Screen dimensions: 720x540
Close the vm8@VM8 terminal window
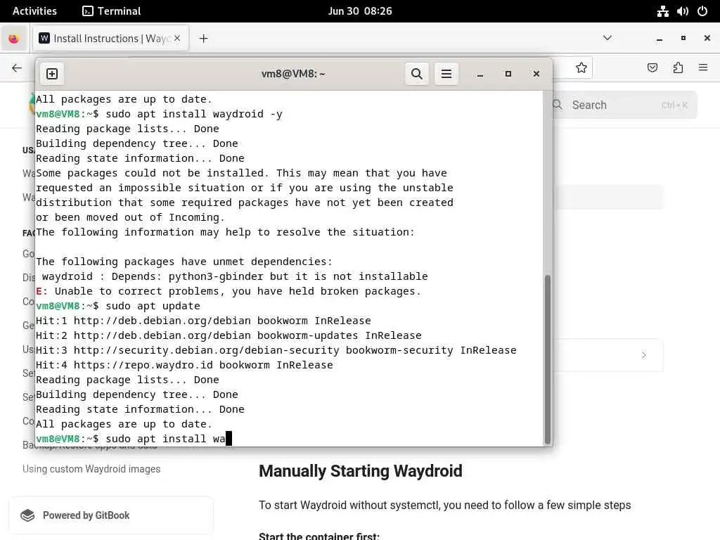[536, 74]
